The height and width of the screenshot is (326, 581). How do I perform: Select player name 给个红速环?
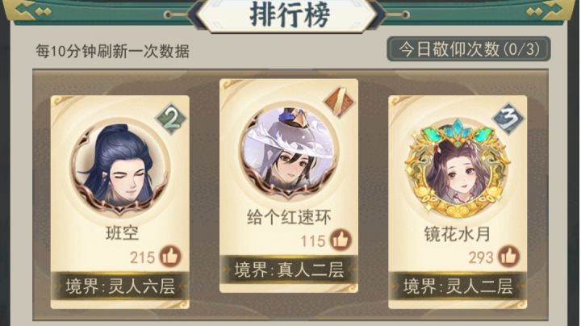[289, 217]
